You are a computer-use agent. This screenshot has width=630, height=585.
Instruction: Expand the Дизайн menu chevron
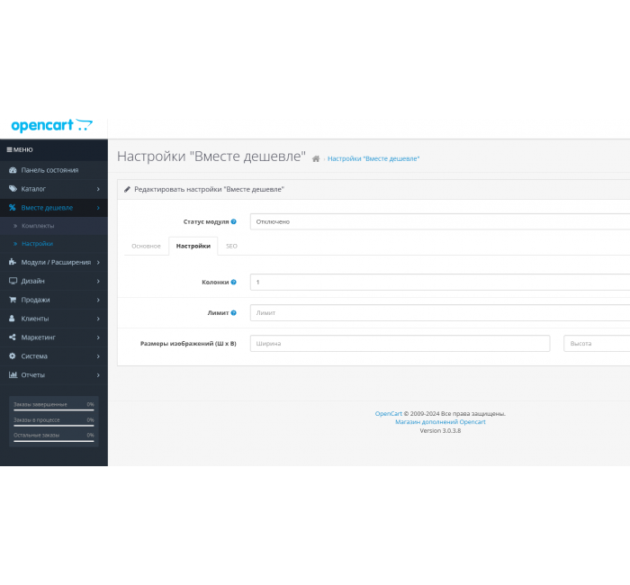[98, 281]
